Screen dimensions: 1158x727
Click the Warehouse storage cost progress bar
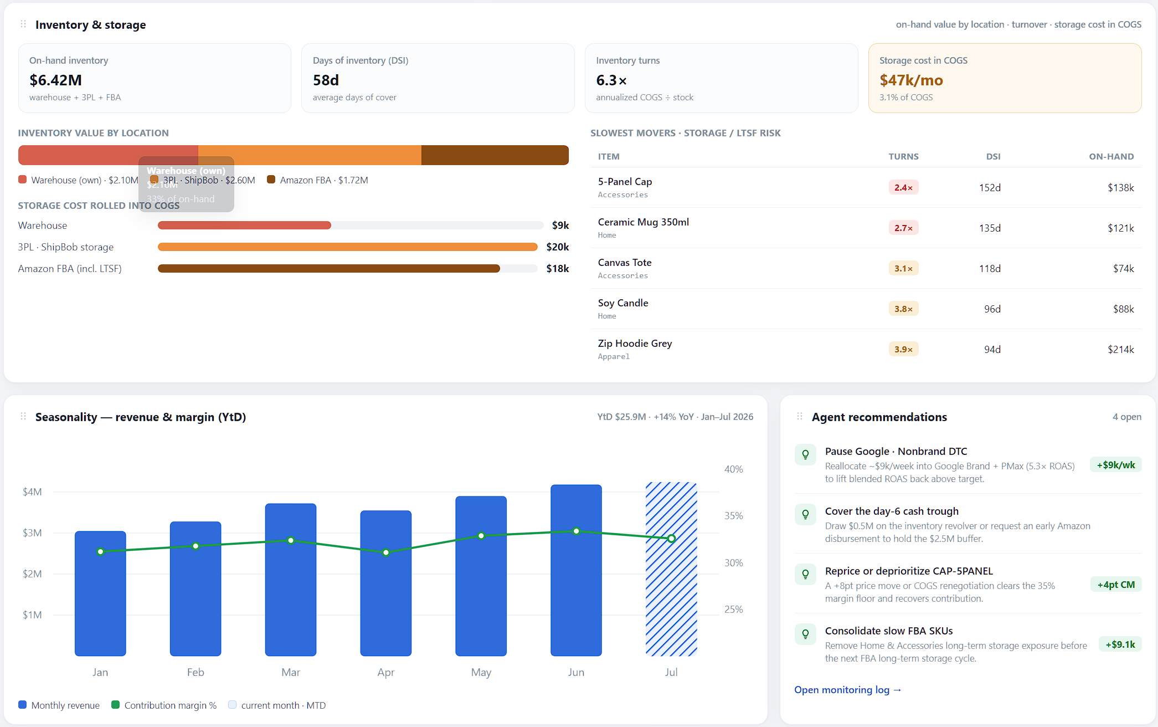350,226
